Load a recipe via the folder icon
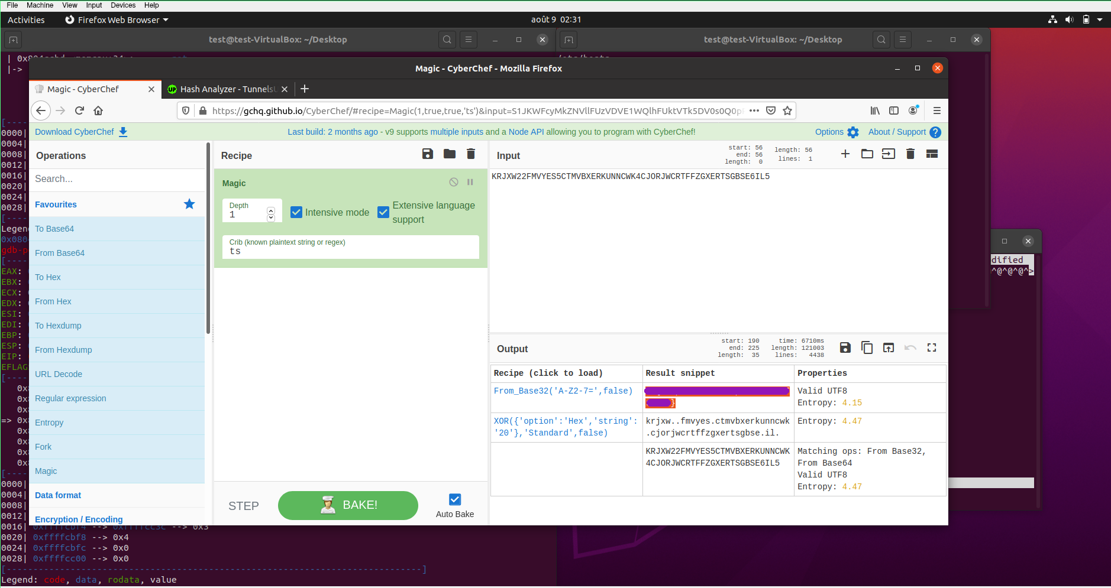This screenshot has height=588, width=1111. (x=450, y=154)
